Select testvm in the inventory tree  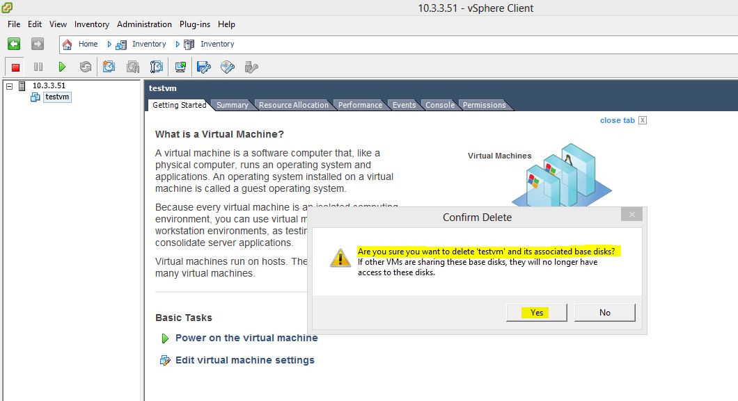[x=57, y=97]
